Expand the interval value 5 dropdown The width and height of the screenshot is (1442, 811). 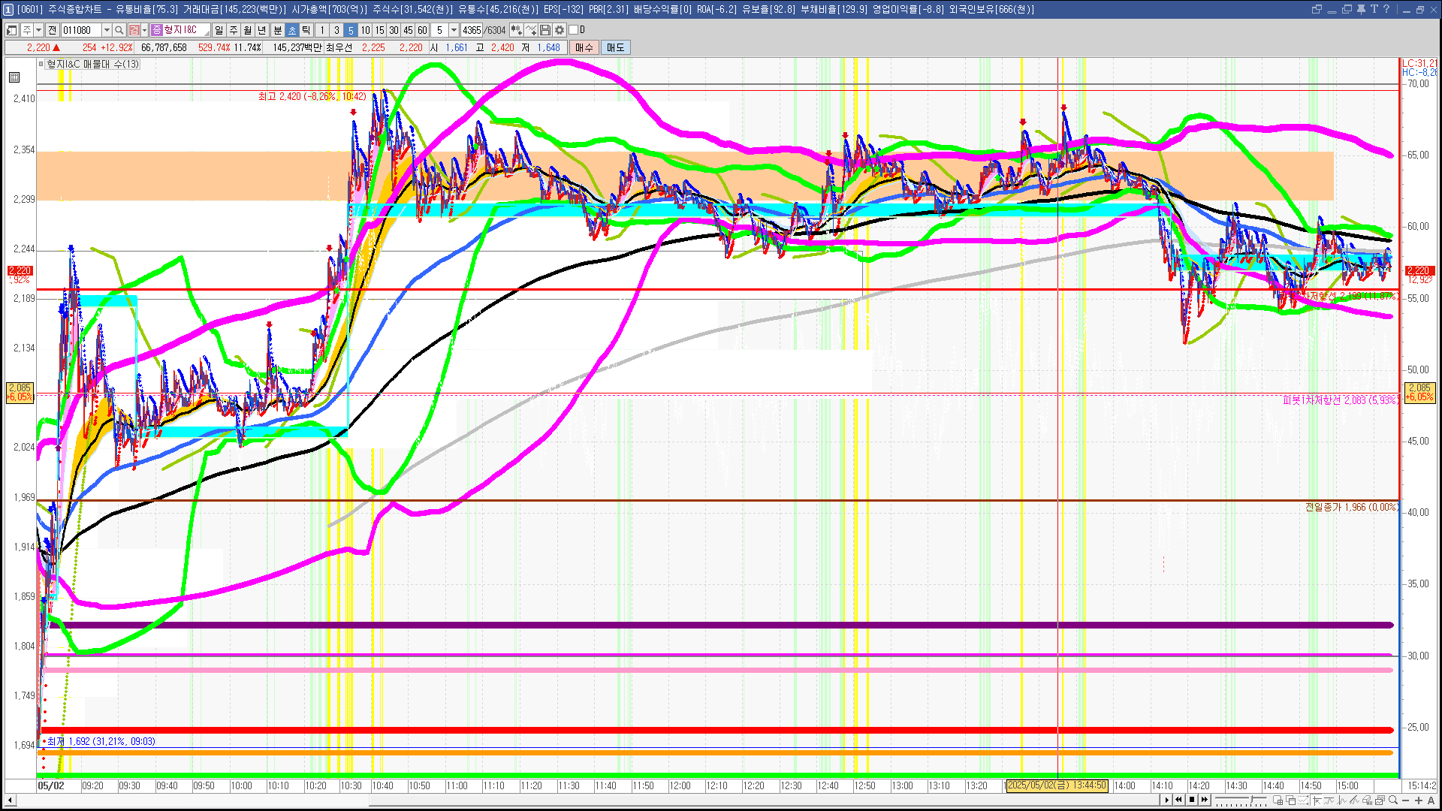pyautogui.click(x=454, y=30)
